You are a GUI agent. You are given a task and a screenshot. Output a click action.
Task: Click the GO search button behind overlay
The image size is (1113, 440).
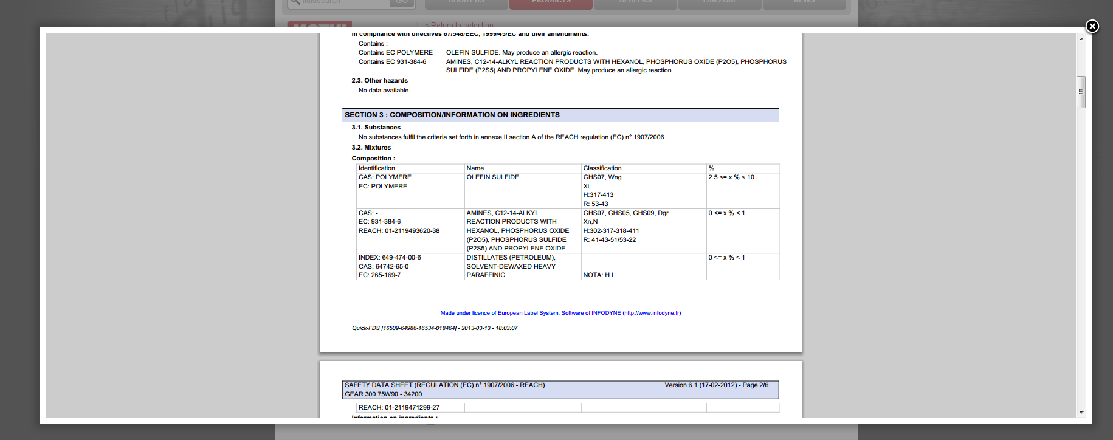tap(402, 3)
